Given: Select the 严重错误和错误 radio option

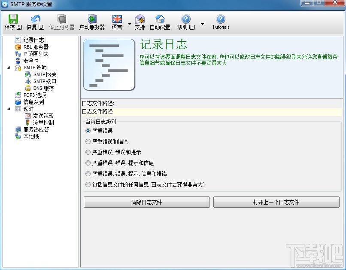Looking at the screenshot, I should coord(88,141).
